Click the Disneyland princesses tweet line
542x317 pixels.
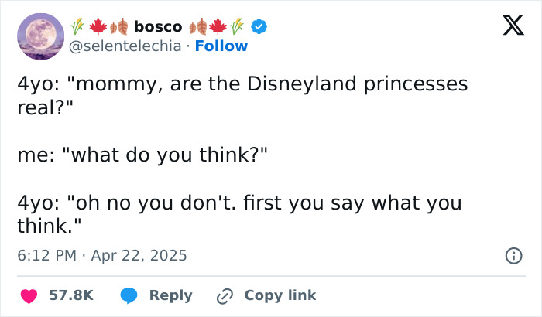[242, 84]
